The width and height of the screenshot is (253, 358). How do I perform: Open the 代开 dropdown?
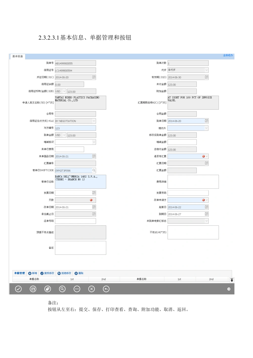point(206,70)
